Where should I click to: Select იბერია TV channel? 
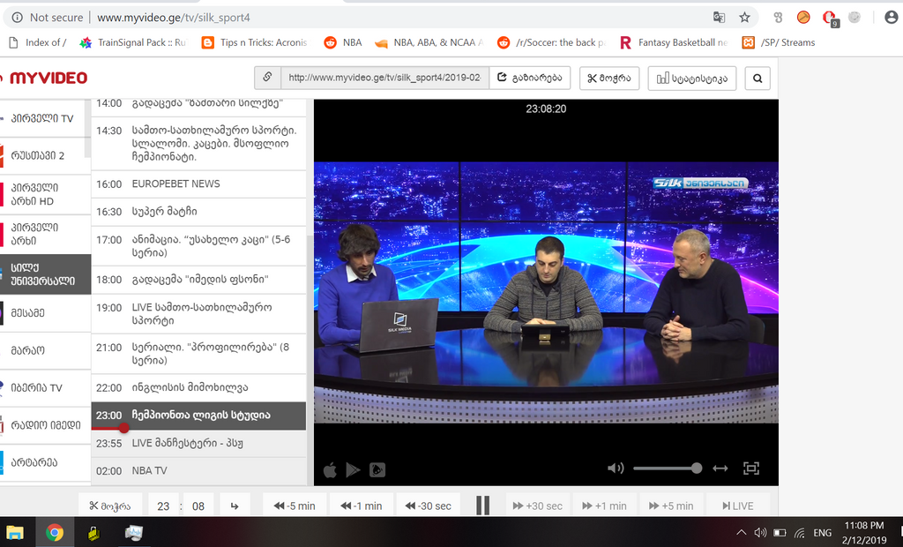coord(45,388)
